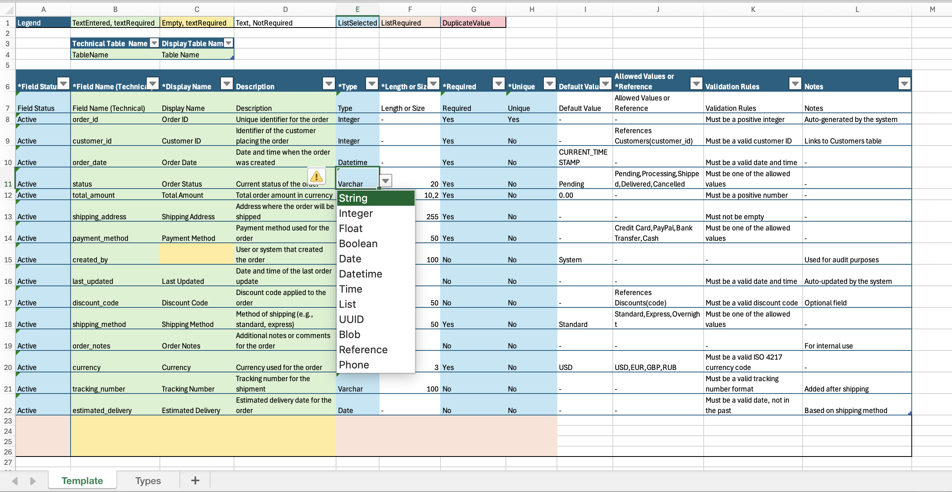The image size is (952, 492).
Task: Click the plus icon to add a new sheet
Action: [195, 480]
